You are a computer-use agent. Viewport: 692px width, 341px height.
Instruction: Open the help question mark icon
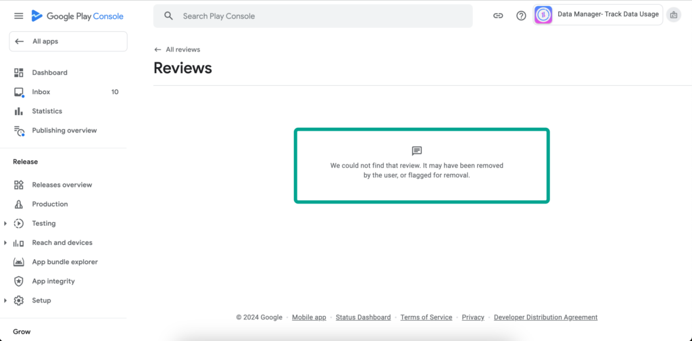click(x=521, y=16)
